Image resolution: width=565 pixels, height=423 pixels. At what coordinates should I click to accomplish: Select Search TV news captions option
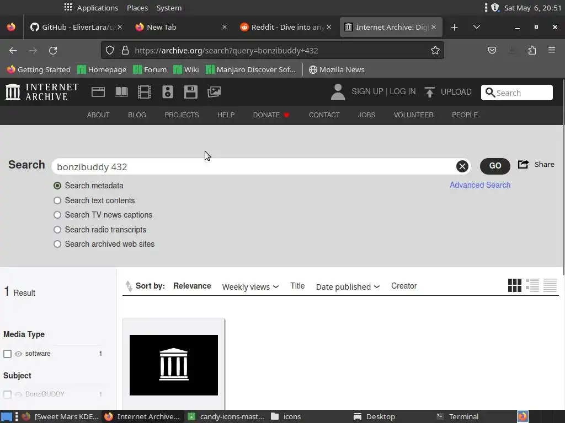pos(57,215)
